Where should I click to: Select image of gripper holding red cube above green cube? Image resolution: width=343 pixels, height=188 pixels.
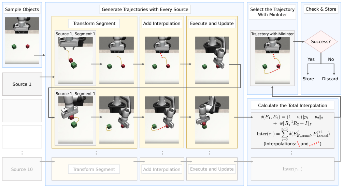pyautogui.click(x=75, y=120)
